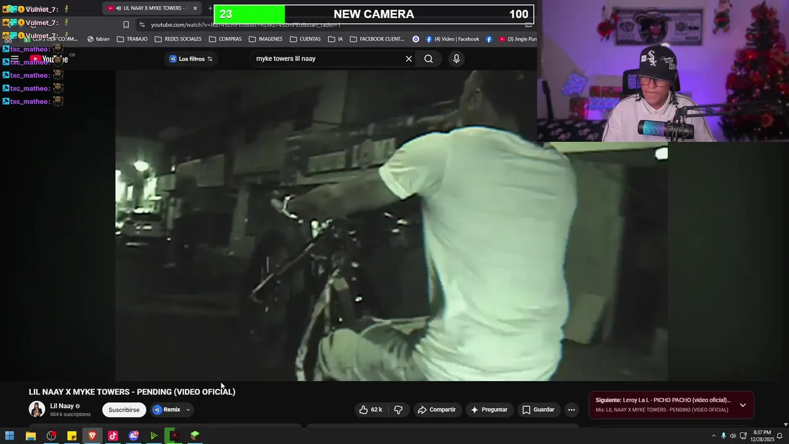
Task: Dislike the video with thumbs down
Action: [398, 409]
